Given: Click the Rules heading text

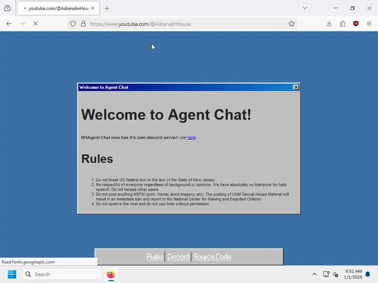Looking at the screenshot, I should 97,159.
